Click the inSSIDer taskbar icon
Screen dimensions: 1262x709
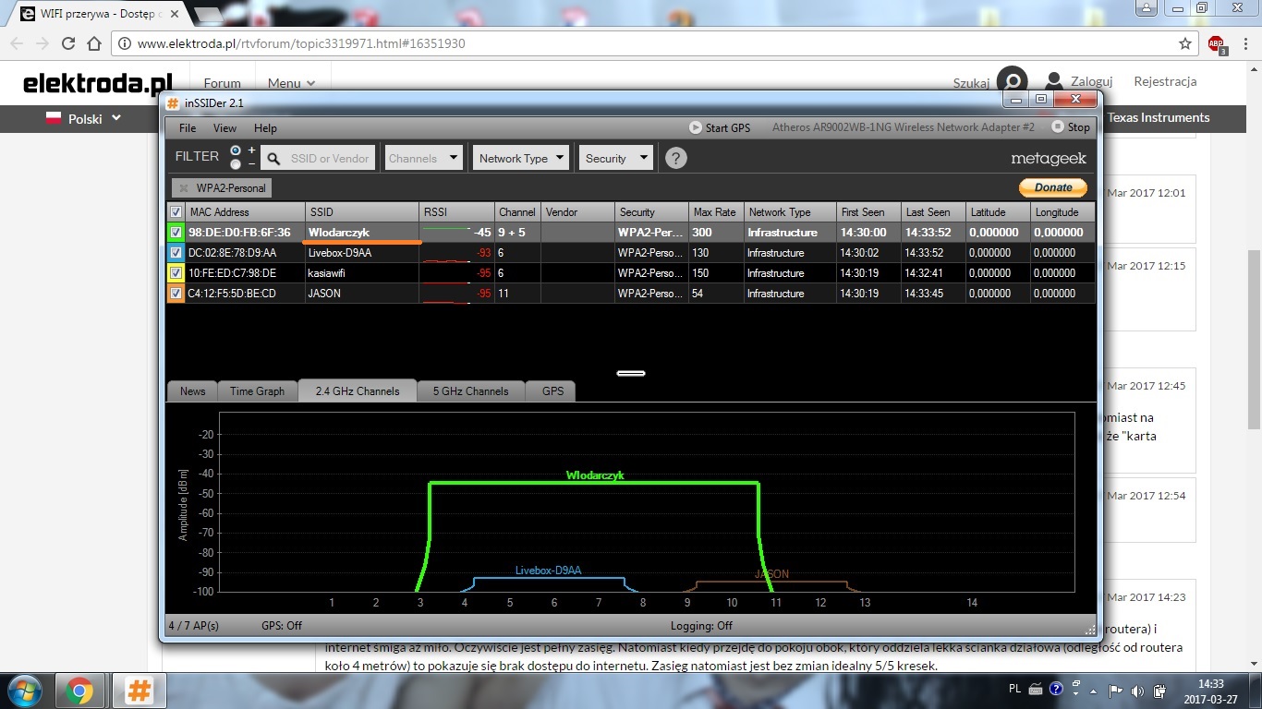(x=139, y=691)
